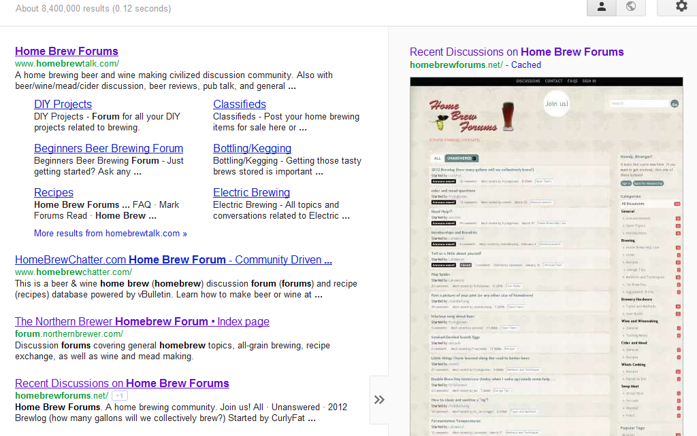
Task: Click snippet 'This is a beer & wine home brew'
Action: click(x=187, y=289)
